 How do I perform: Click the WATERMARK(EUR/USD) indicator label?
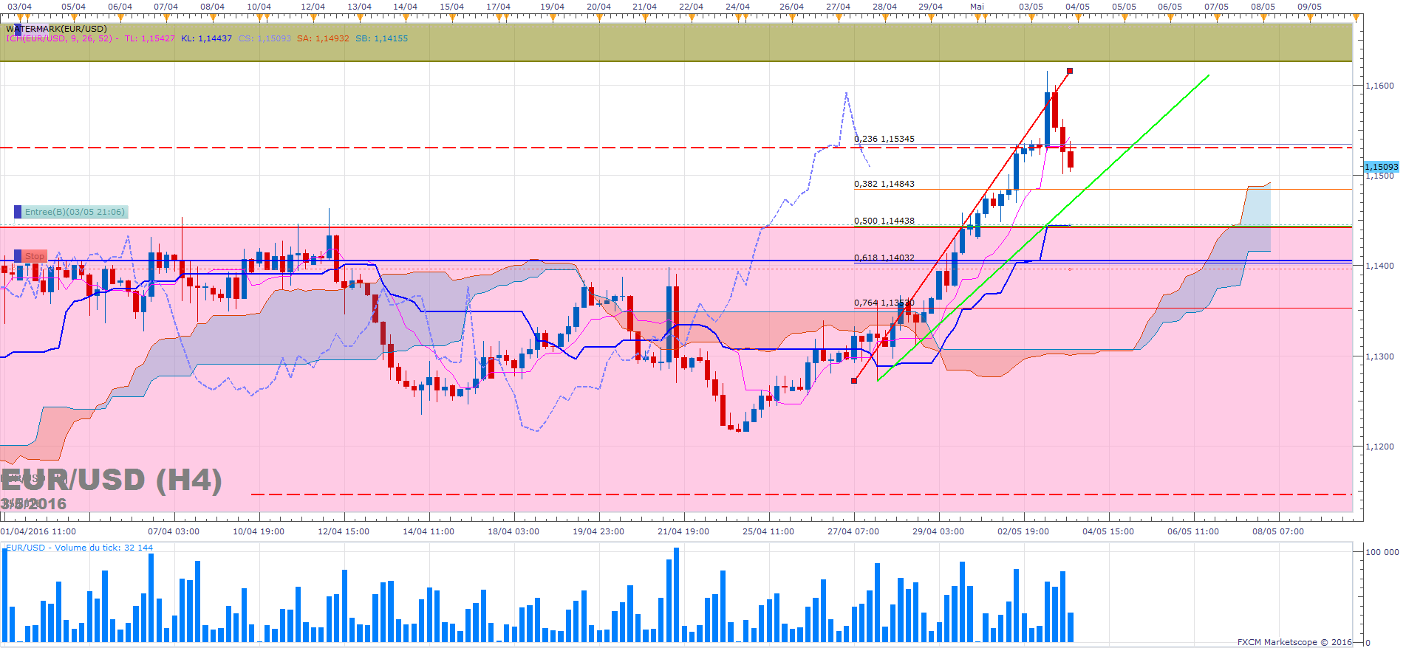58,29
